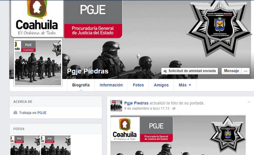Switch to the Información tab
Image resolution: width=254 pixels, height=155 pixels.
111,85
